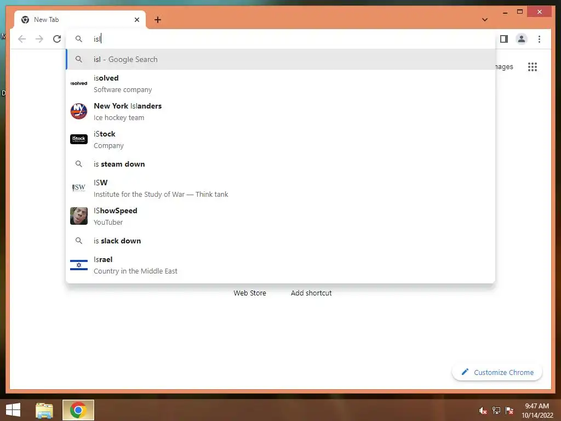Minimize the Chrome window

pos(505,12)
